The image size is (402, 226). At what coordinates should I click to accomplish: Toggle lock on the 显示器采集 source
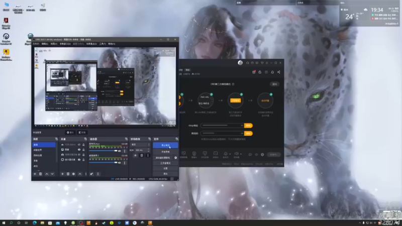tap(83, 159)
